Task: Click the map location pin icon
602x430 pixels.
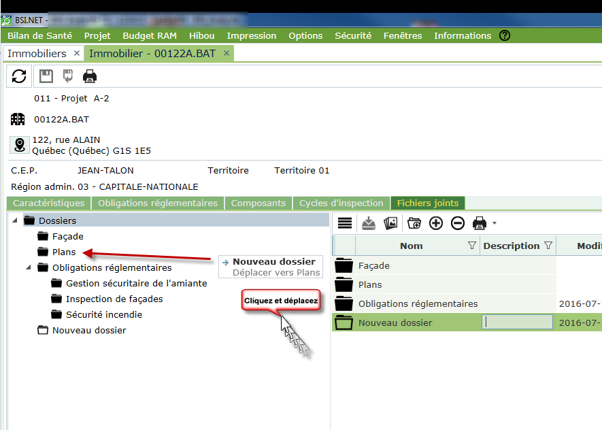Action: 19,145
